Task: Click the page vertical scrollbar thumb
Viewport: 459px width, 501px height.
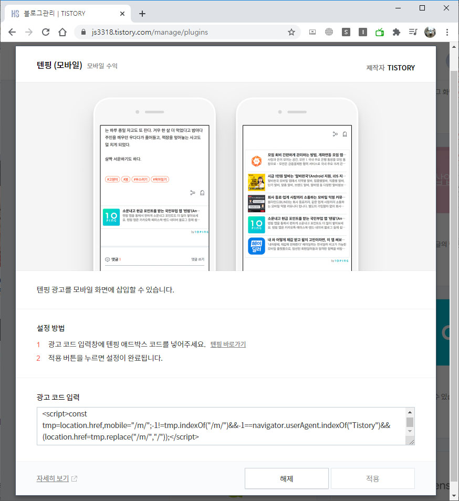Action: [x=454, y=276]
